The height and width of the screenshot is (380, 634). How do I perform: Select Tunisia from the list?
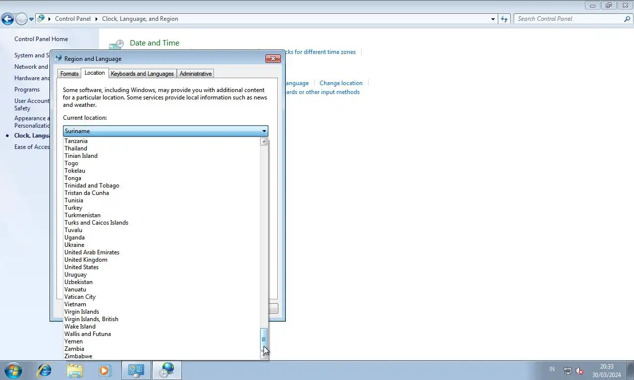(x=162, y=200)
